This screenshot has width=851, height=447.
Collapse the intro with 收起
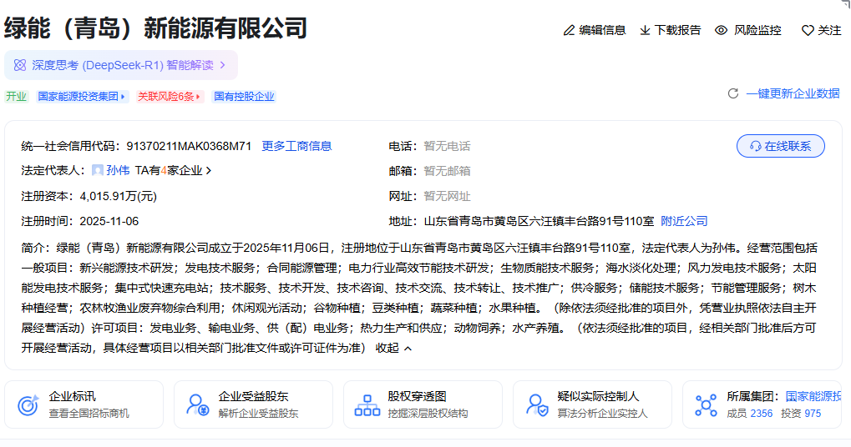coord(393,348)
